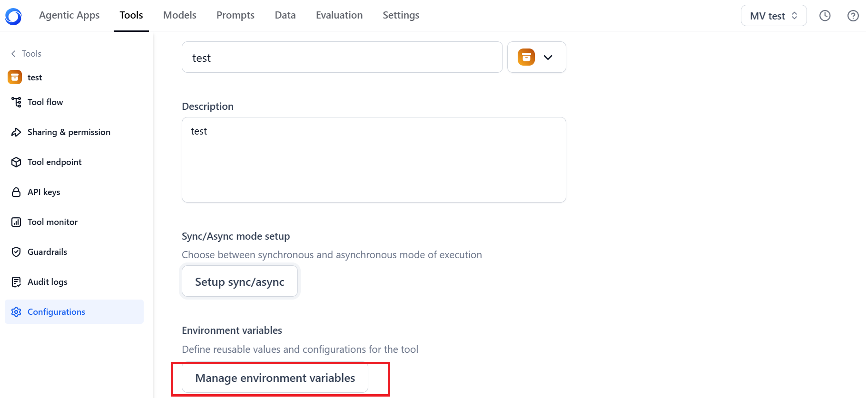Switch to the Evaluation tab

point(339,15)
